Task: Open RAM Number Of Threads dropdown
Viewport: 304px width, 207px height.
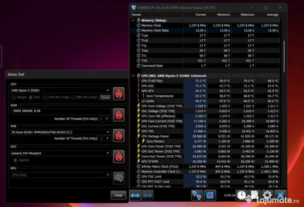Action: pos(105,119)
